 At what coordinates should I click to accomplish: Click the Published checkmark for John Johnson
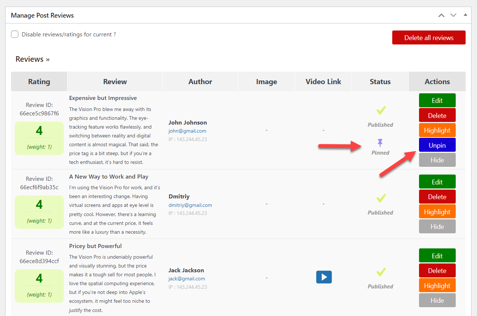click(x=381, y=110)
